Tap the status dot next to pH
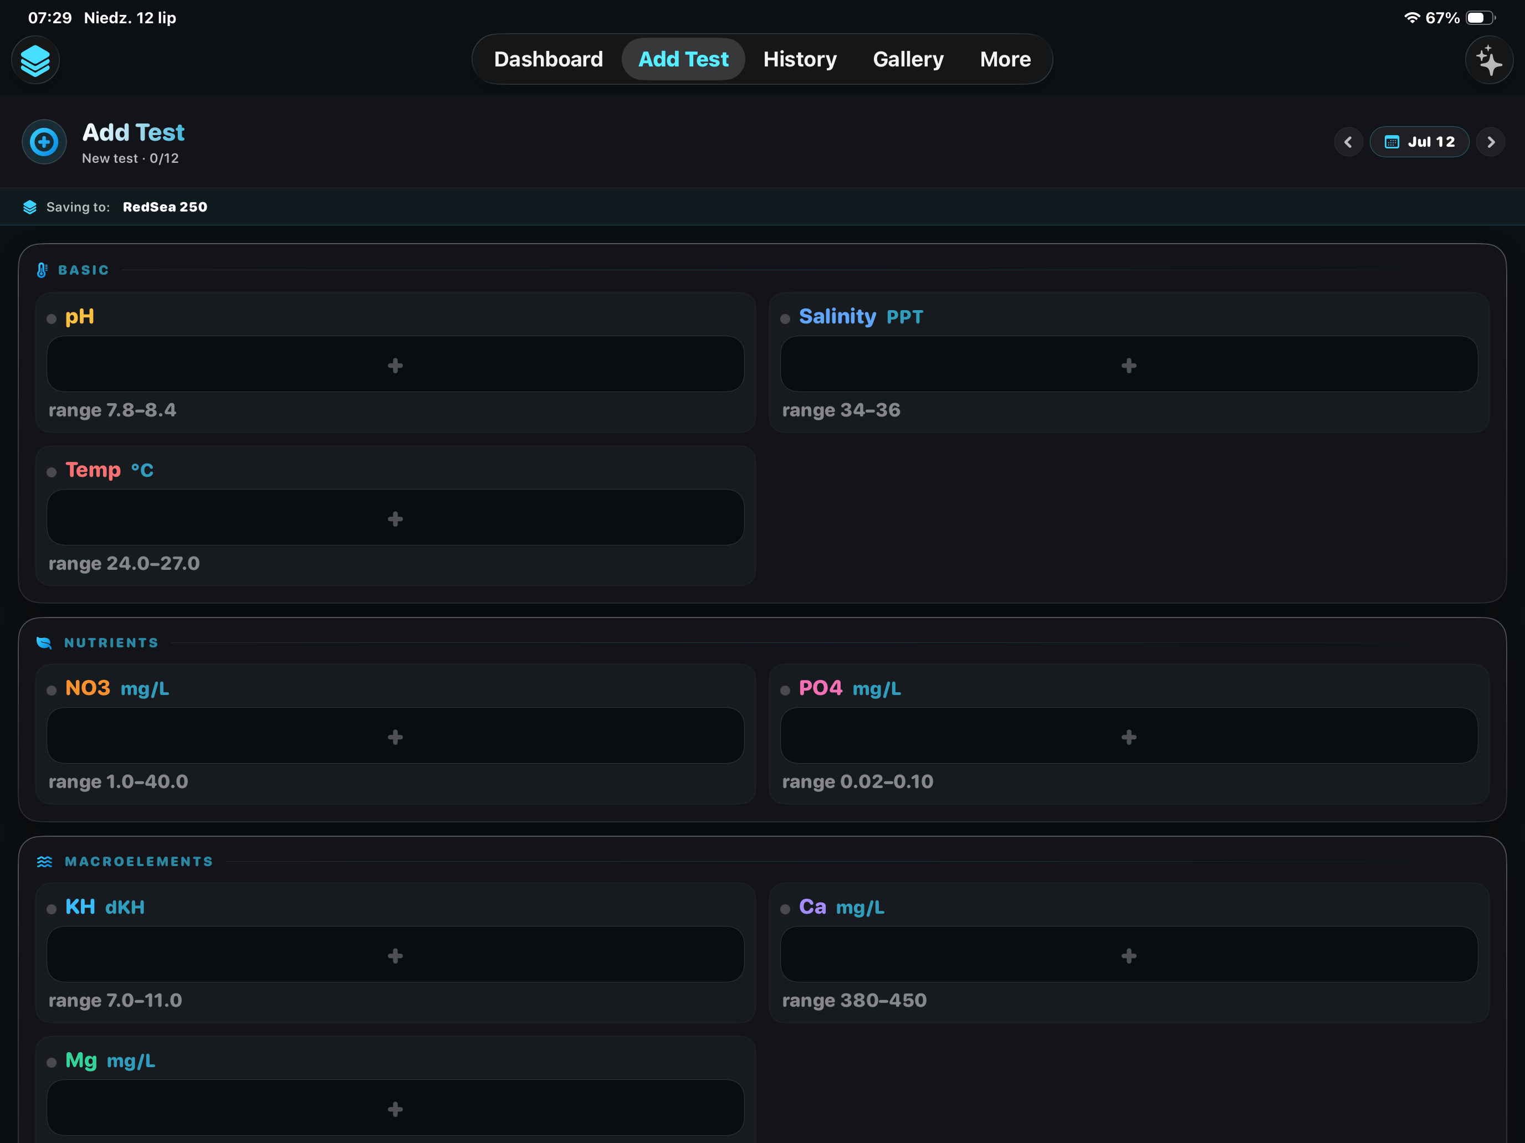This screenshot has width=1525, height=1143. [x=52, y=319]
